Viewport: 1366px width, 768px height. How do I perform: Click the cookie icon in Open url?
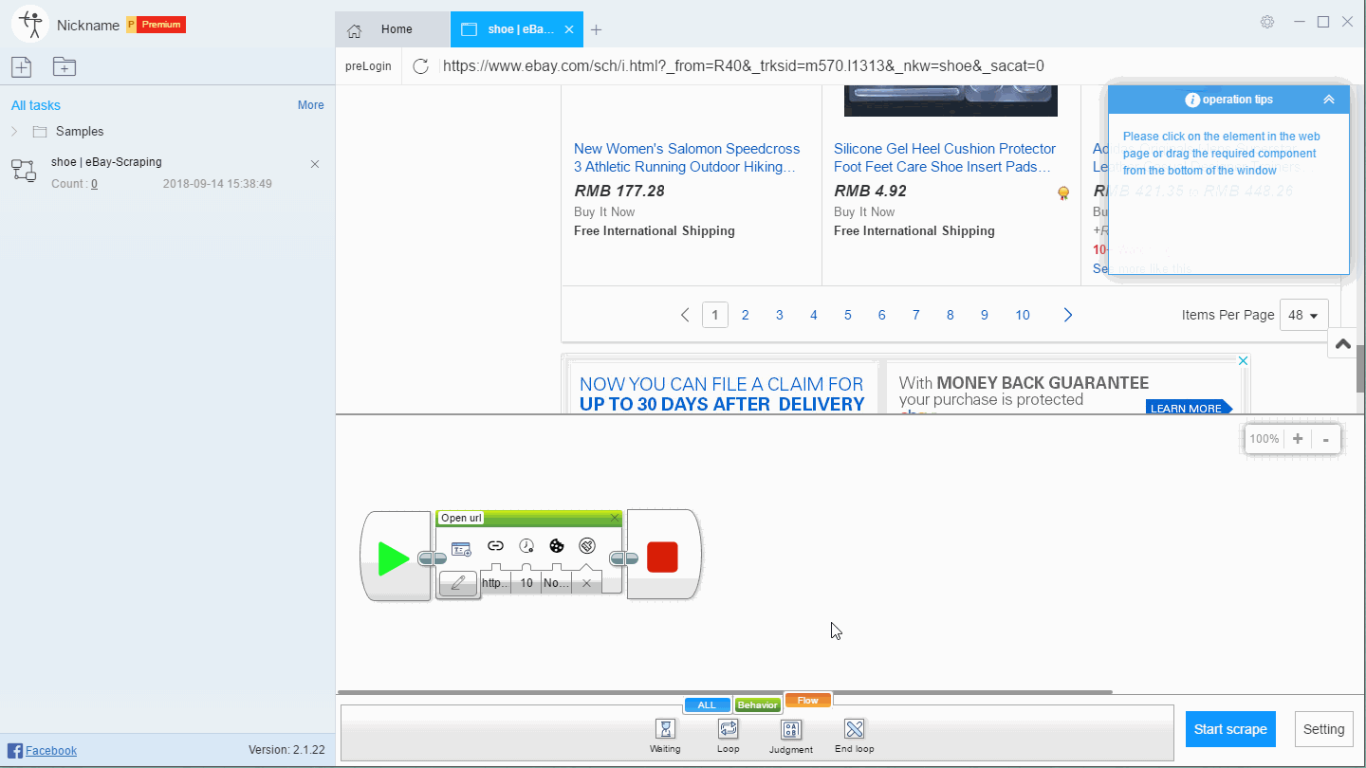tap(557, 545)
